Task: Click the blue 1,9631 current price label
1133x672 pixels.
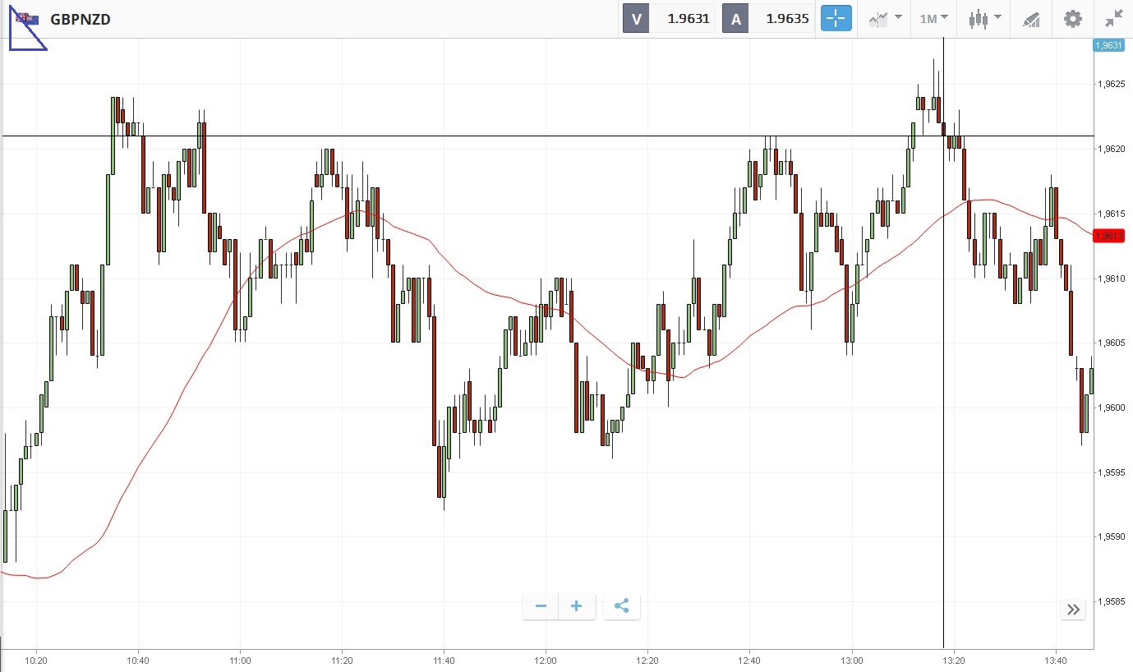Action: click(1108, 46)
